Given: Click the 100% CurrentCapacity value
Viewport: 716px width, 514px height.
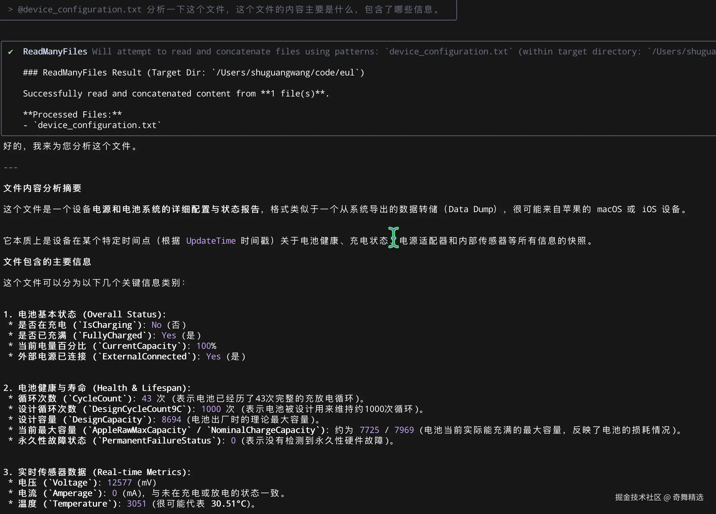Looking at the screenshot, I should tap(206, 346).
